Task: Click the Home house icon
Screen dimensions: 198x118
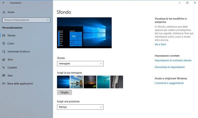Action: click(4, 12)
